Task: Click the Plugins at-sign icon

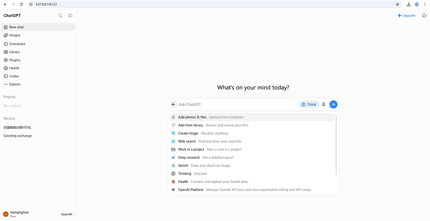Action: click(6, 60)
